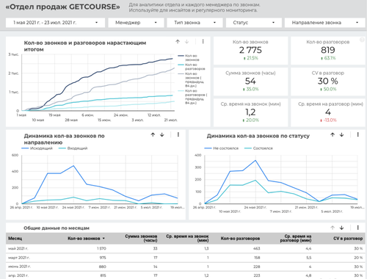Toggle Состоялся series in status legend
Viewport: 367px width, 279px height.
click(258, 148)
